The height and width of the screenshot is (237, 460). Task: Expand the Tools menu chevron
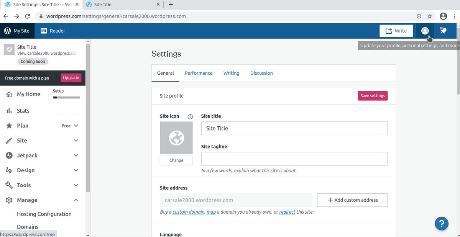click(x=76, y=185)
